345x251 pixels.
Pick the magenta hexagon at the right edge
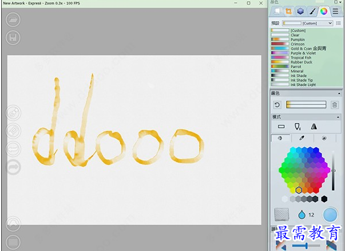click(x=328, y=170)
